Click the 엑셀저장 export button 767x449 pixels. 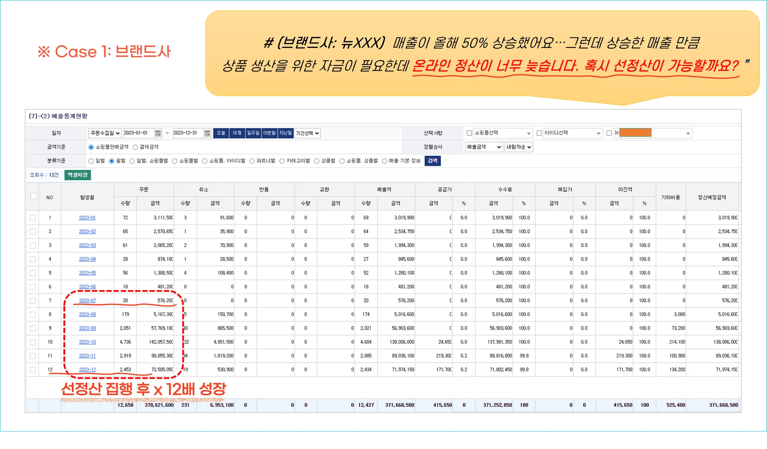[77, 175]
